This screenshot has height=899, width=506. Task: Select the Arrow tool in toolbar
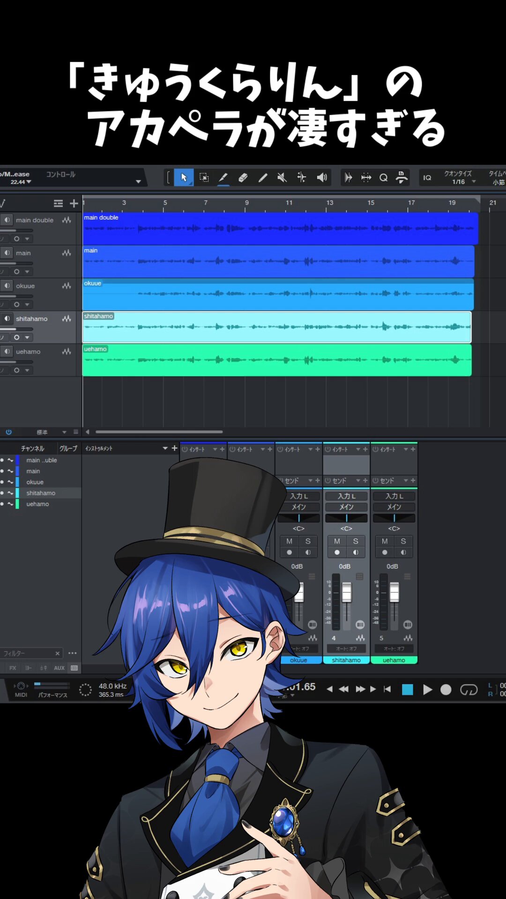[x=184, y=177]
